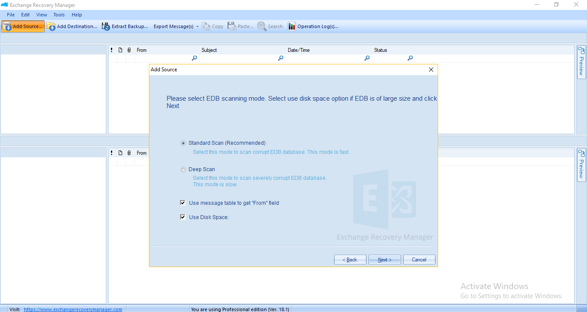The width and height of the screenshot is (587, 312).
Task: Select Deep Scan radio button
Action: point(183,169)
